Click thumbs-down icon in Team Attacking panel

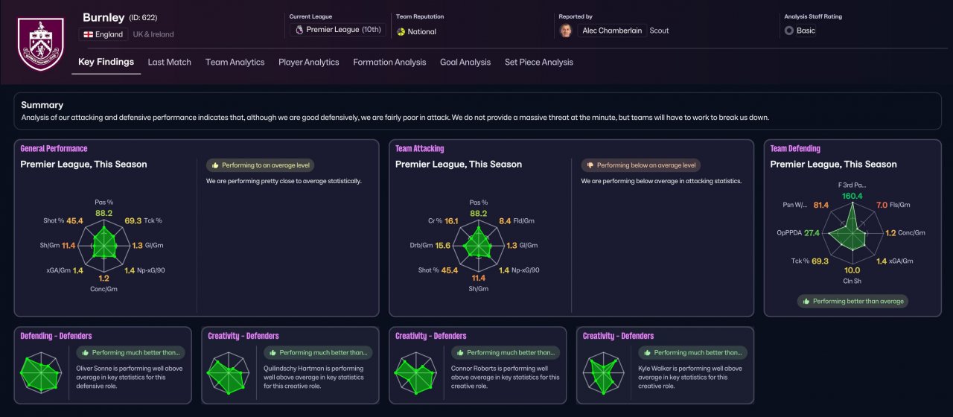coord(590,165)
